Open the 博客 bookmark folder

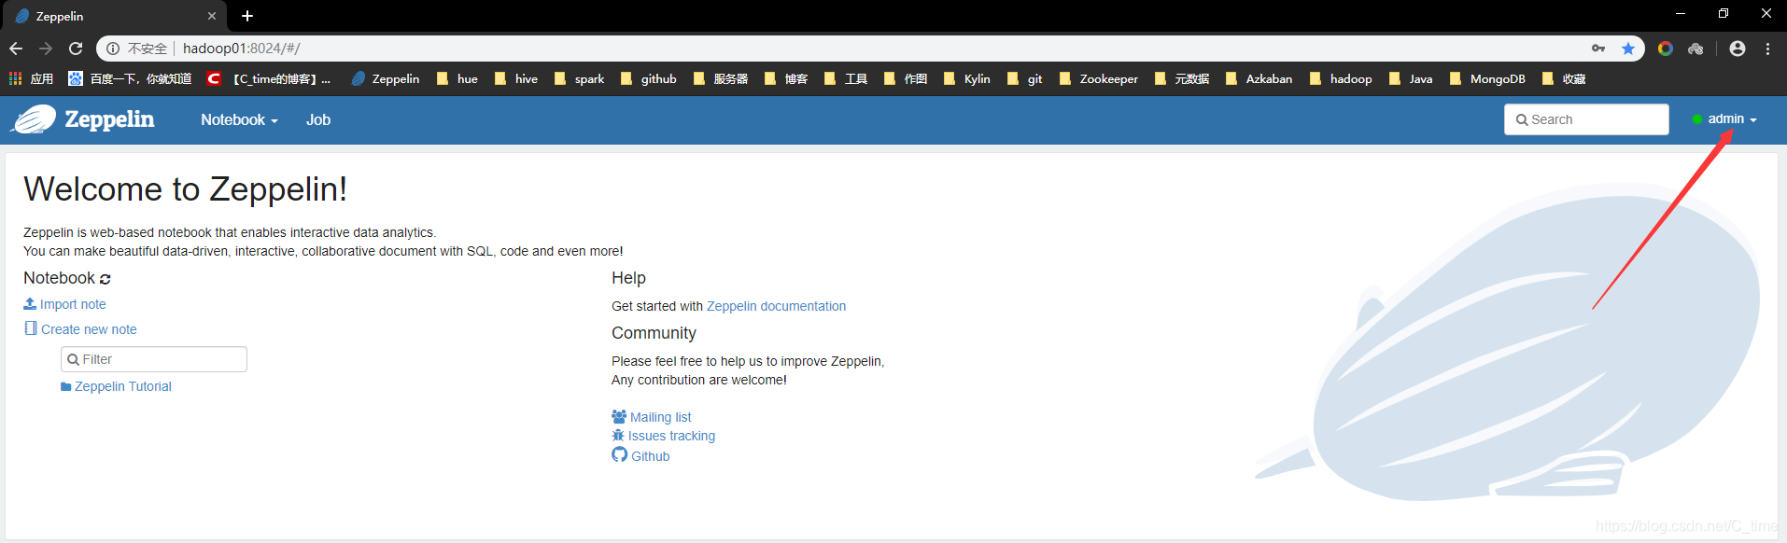[786, 79]
